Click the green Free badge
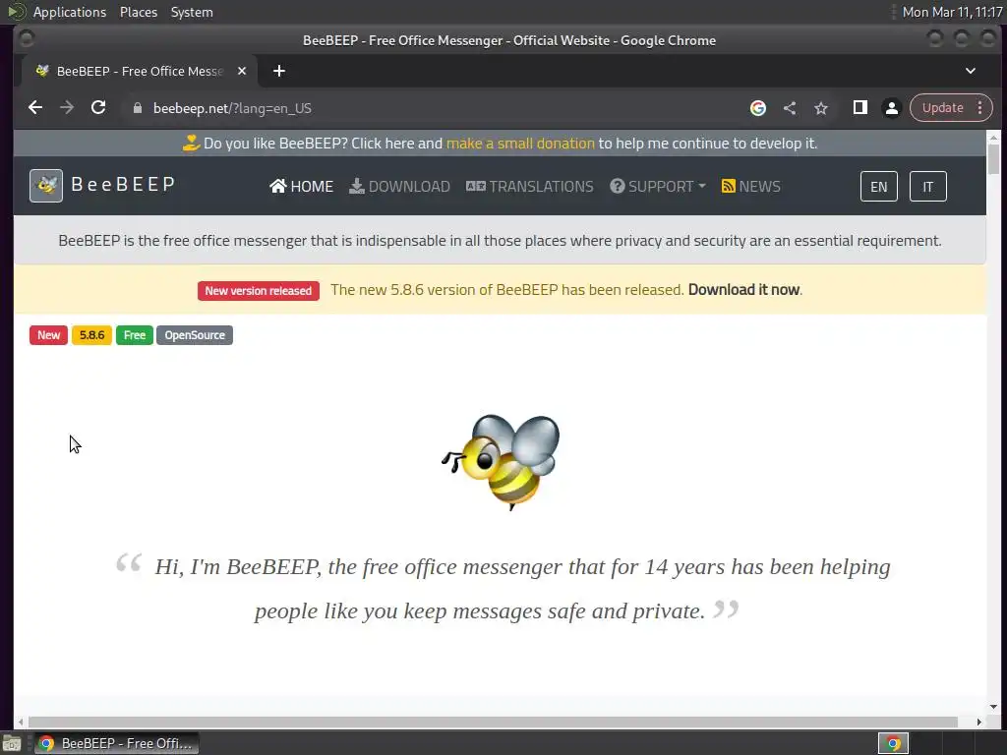Image resolution: width=1007 pixels, height=755 pixels. pos(134,335)
